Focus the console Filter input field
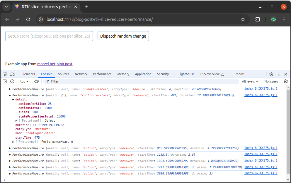This screenshot has height=183, width=291. pyautogui.click(x=144, y=81)
